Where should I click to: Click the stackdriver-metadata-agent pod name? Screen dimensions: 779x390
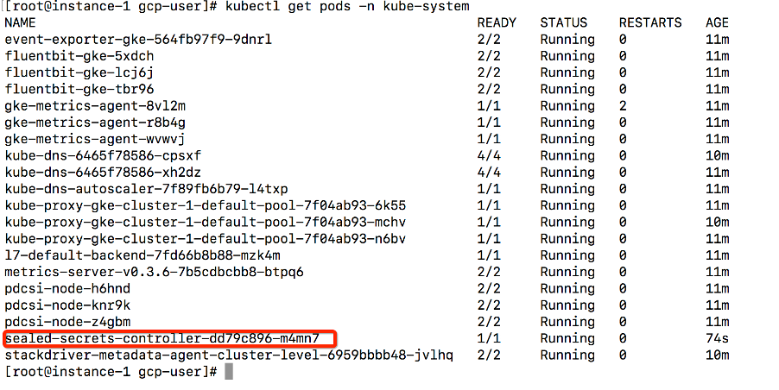coord(229,355)
